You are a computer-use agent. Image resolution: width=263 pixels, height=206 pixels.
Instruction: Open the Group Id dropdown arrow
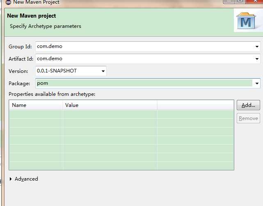[257, 47]
